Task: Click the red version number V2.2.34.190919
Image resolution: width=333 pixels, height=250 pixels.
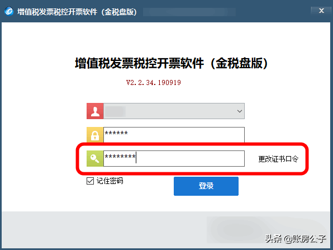Action: tap(153, 82)
